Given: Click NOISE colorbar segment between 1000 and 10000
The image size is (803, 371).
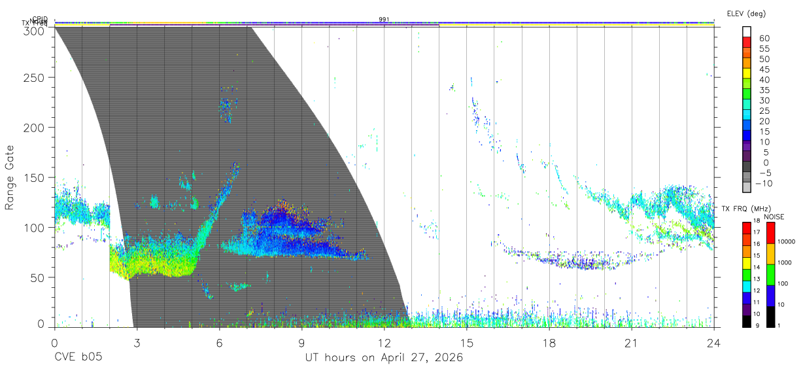Looking at the screenshot, I should tap(771, 253).
